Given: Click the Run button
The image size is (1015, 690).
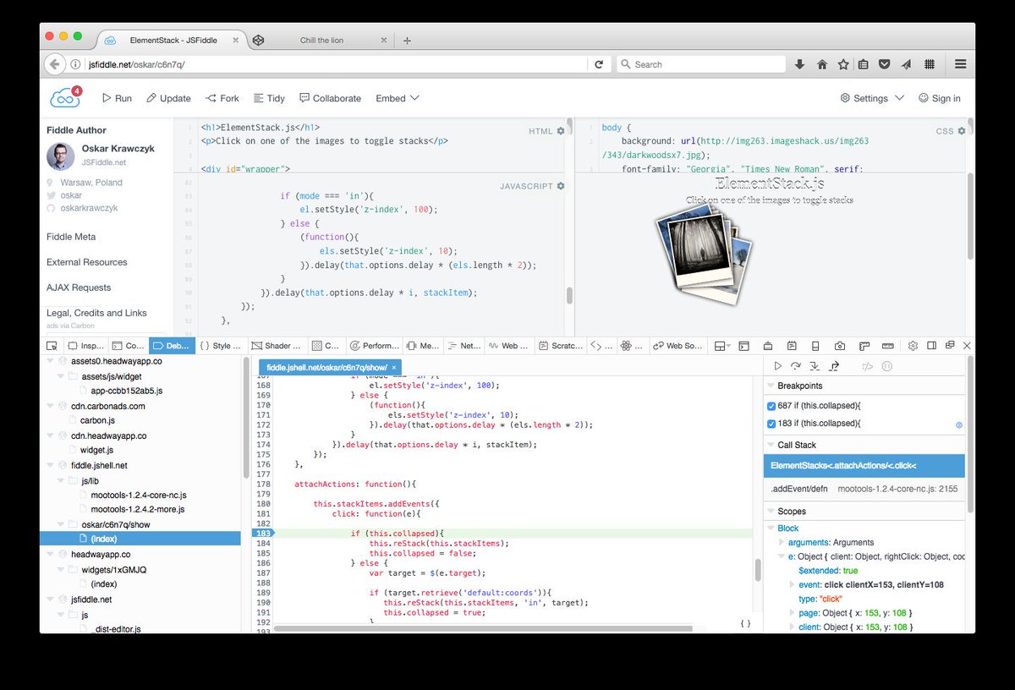Looking at the screenshot, I should coord(117,98).
